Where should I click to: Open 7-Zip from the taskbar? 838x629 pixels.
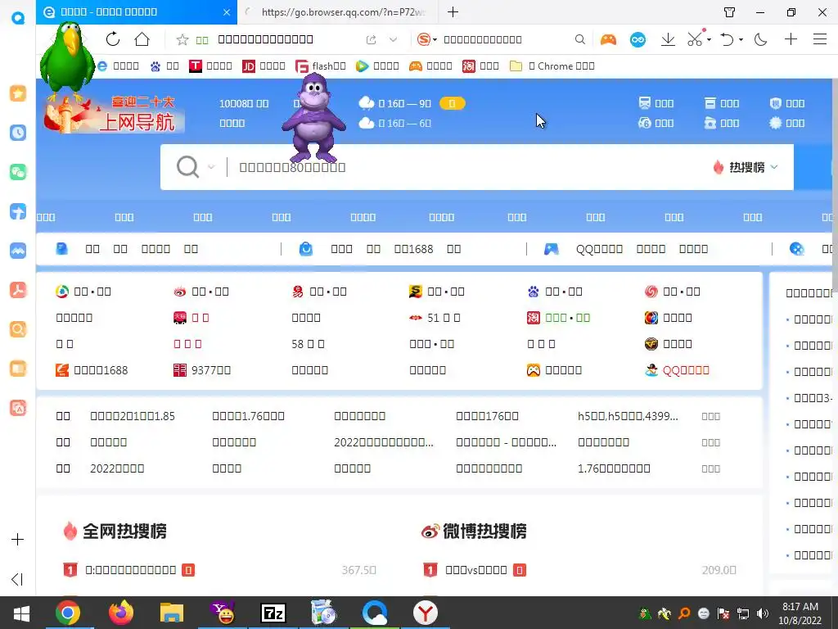[273, 613]
